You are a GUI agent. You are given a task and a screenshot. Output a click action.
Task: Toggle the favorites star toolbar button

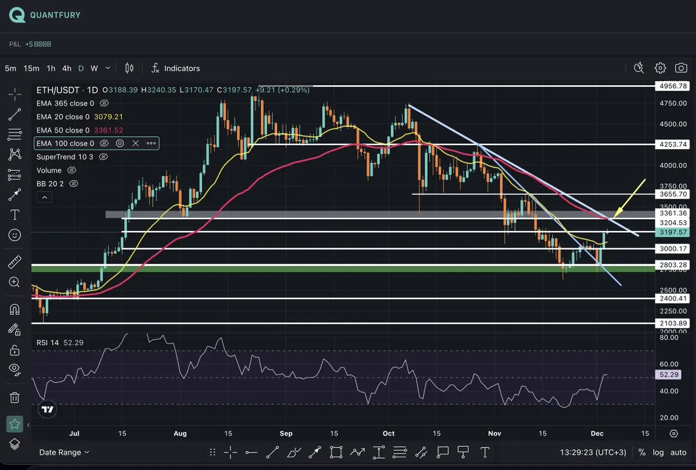[14, 424]
